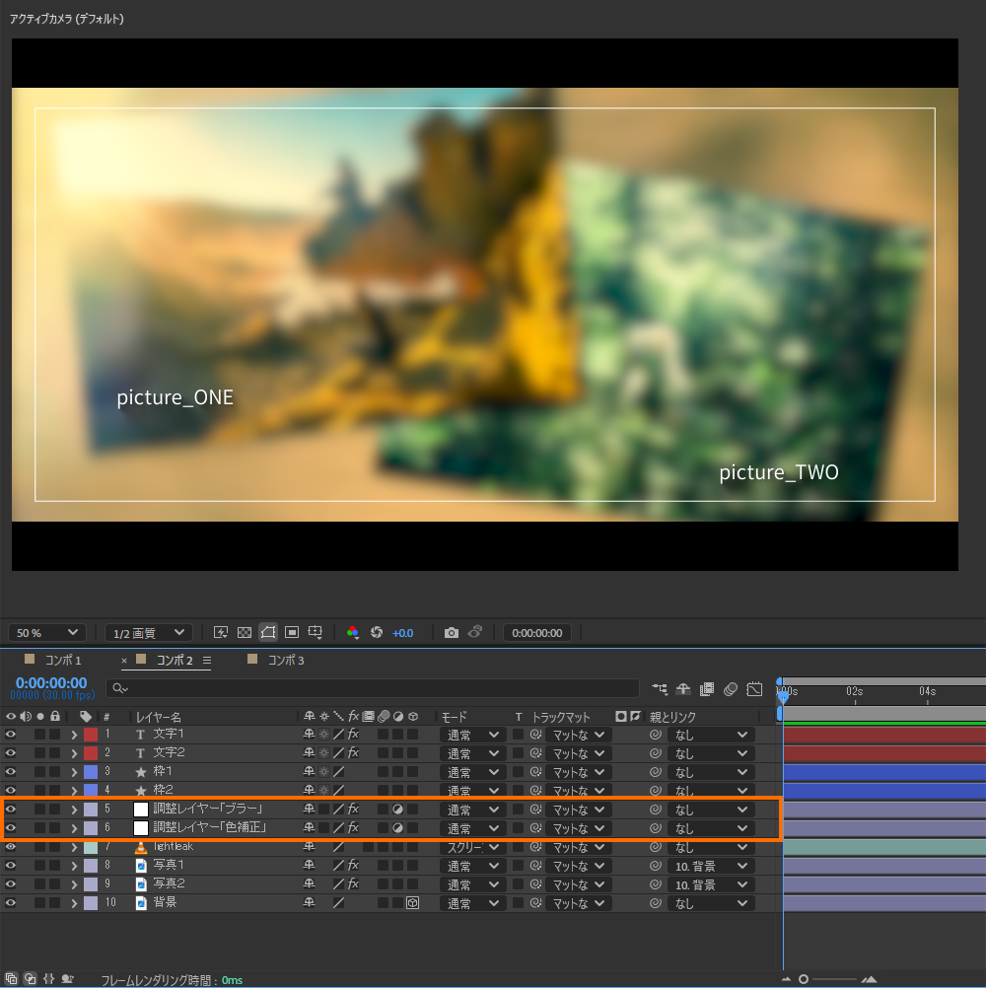Image resolution: width=986 pixels, height=988 pixels.
Task: Click the blue timecode 0:00:00:00 in timeline
Action: (x=51, y=682)
